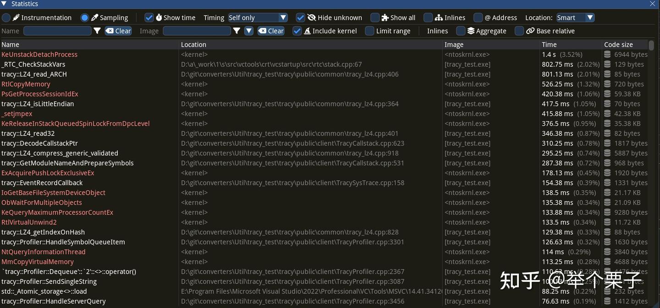
Task: Open tracy::GetModuleNameAndPrepareSymbols symbol
Action: tap(67, 163)
